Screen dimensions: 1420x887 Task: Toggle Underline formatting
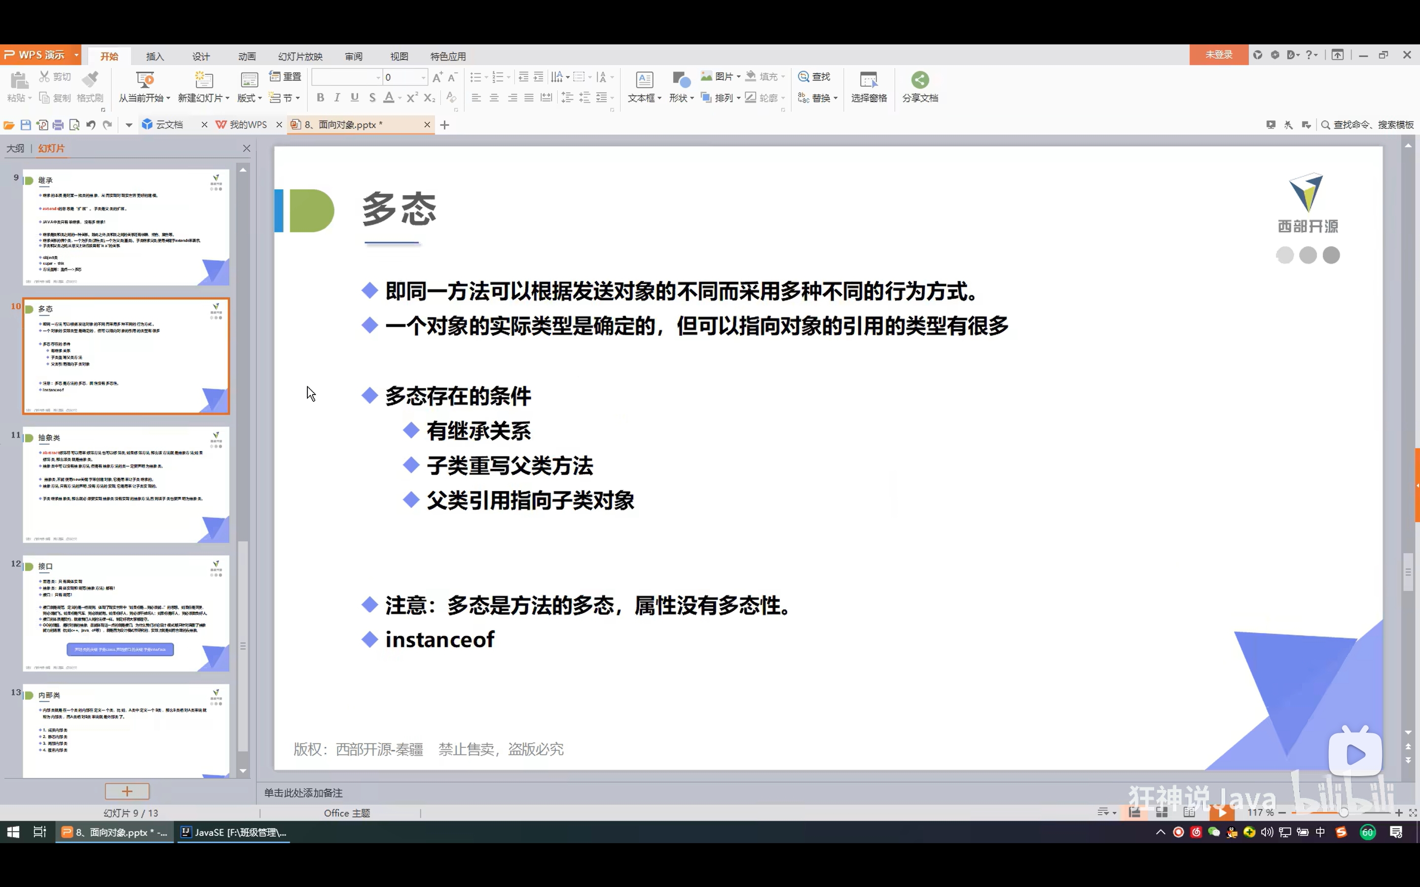pyautogui.click(x=355, y=98)
